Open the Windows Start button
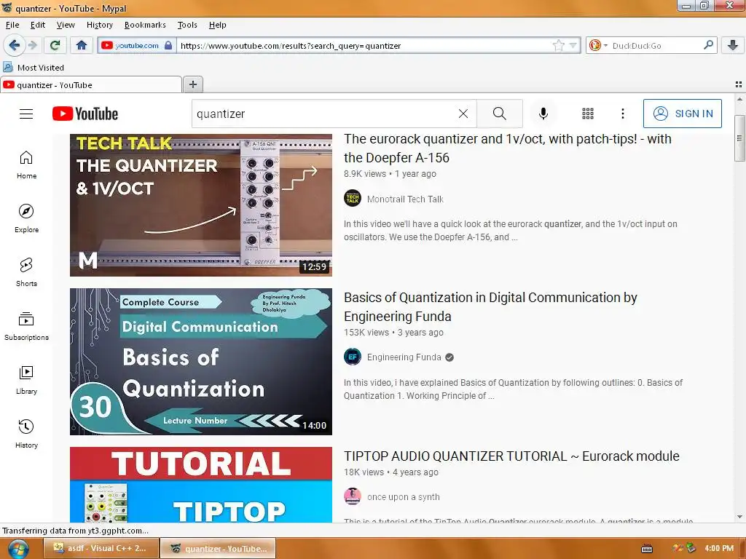The image size is (746, 559). (x=17, y=549)
